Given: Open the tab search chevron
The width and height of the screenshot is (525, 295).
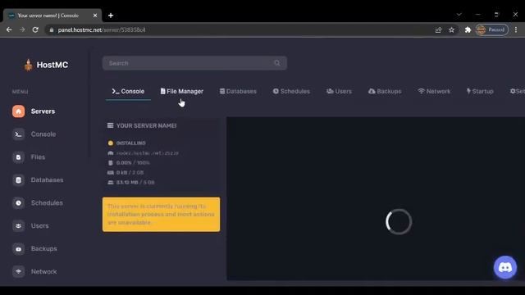Looking at the screenshot, I should 459,15.
